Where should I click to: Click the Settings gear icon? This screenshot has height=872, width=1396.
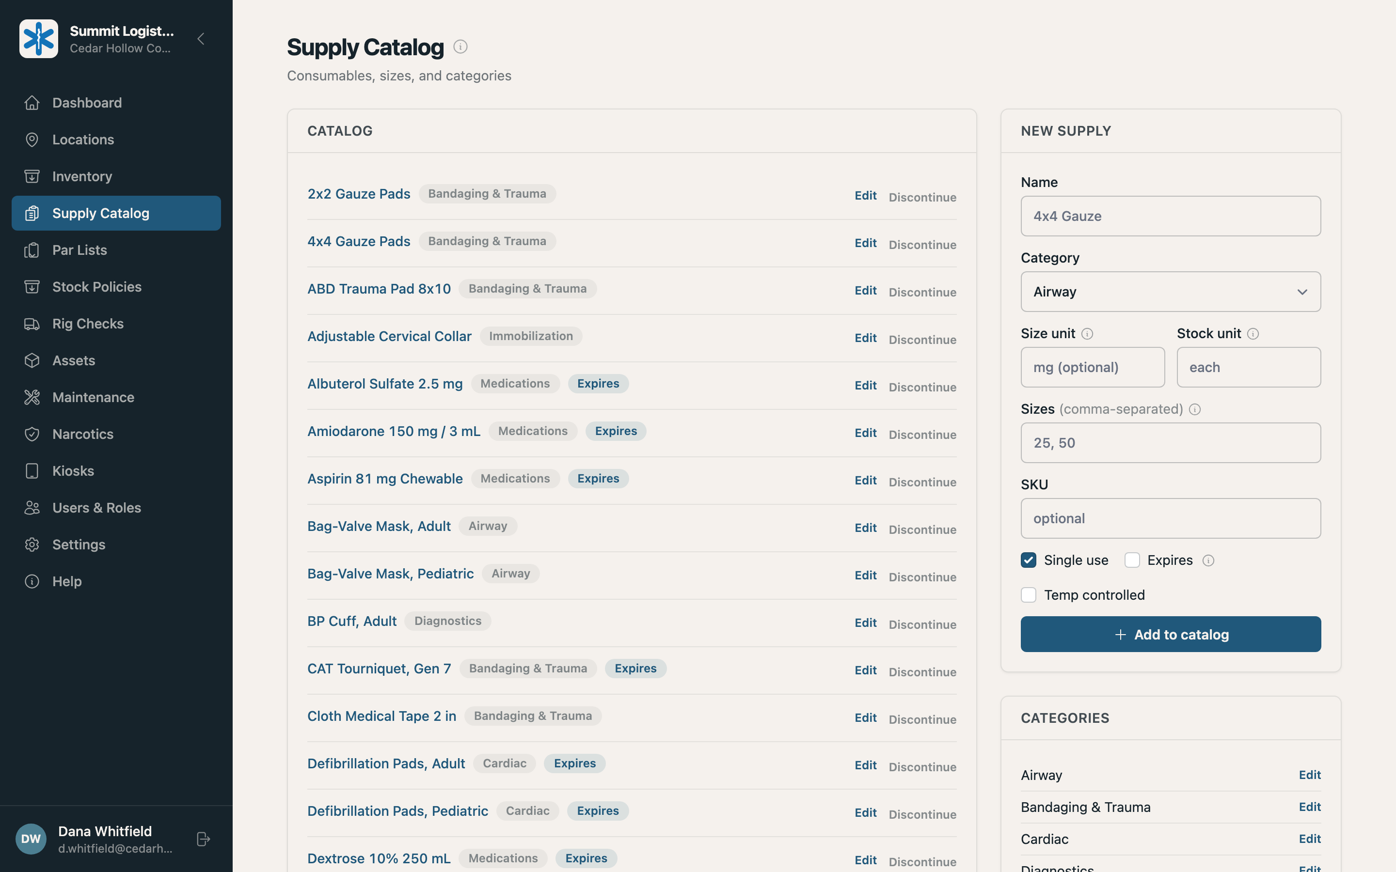[x=32, y=545]
